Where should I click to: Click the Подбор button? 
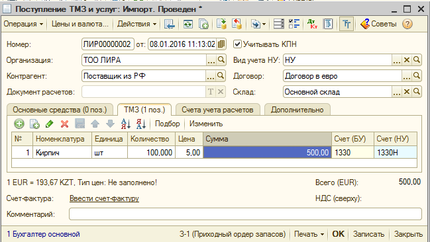click(x=167, y=124)
